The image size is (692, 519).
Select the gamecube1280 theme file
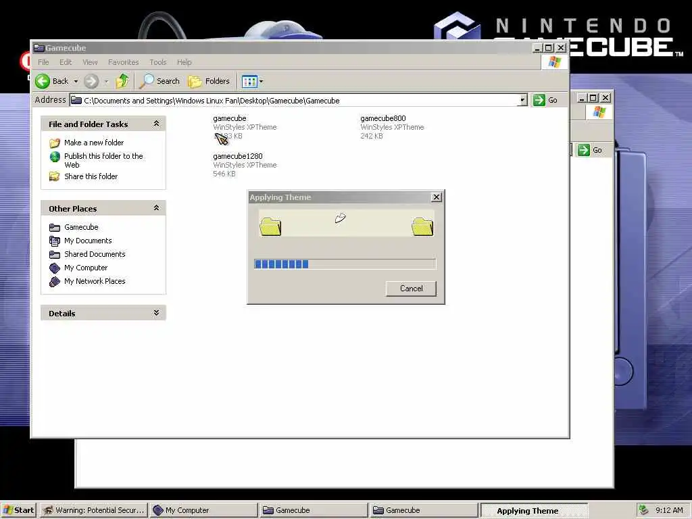(x=245, y=165)
